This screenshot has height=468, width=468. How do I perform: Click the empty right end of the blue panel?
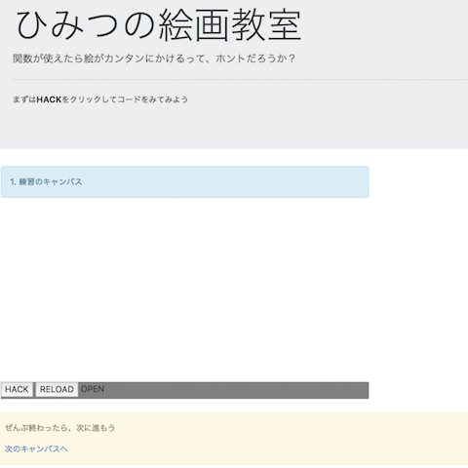pyautogui.click(x=292, y=181)
